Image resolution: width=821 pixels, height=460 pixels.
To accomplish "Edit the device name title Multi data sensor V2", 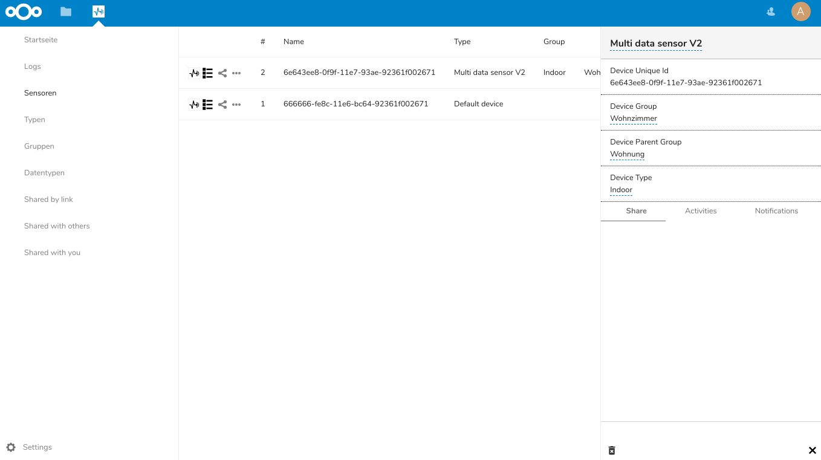I will tap(656, 44).
